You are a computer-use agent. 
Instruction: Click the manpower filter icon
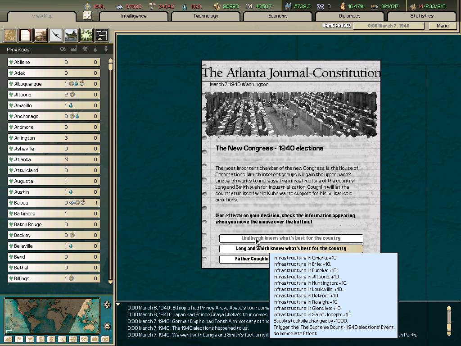(106, 49)
